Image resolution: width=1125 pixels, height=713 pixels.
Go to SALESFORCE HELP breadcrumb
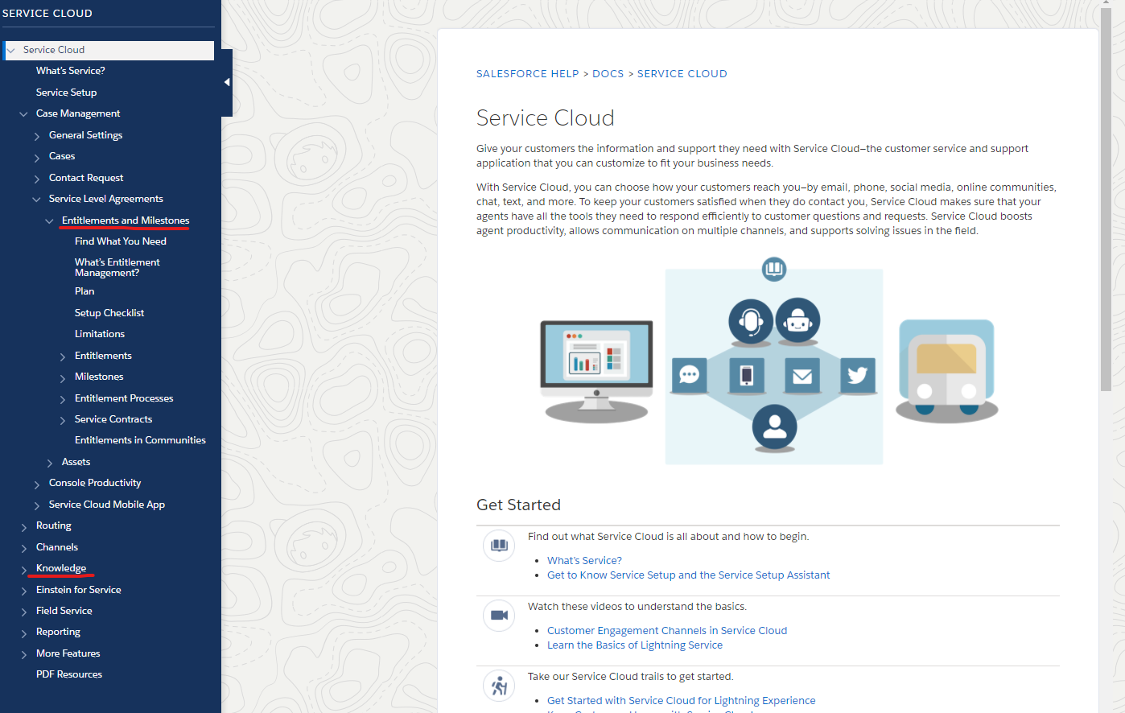pos(528,73)
